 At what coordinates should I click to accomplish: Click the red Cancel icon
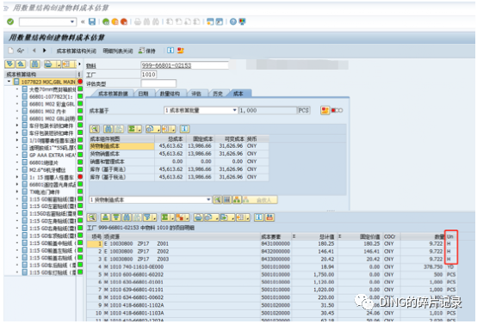pos(124,21)
